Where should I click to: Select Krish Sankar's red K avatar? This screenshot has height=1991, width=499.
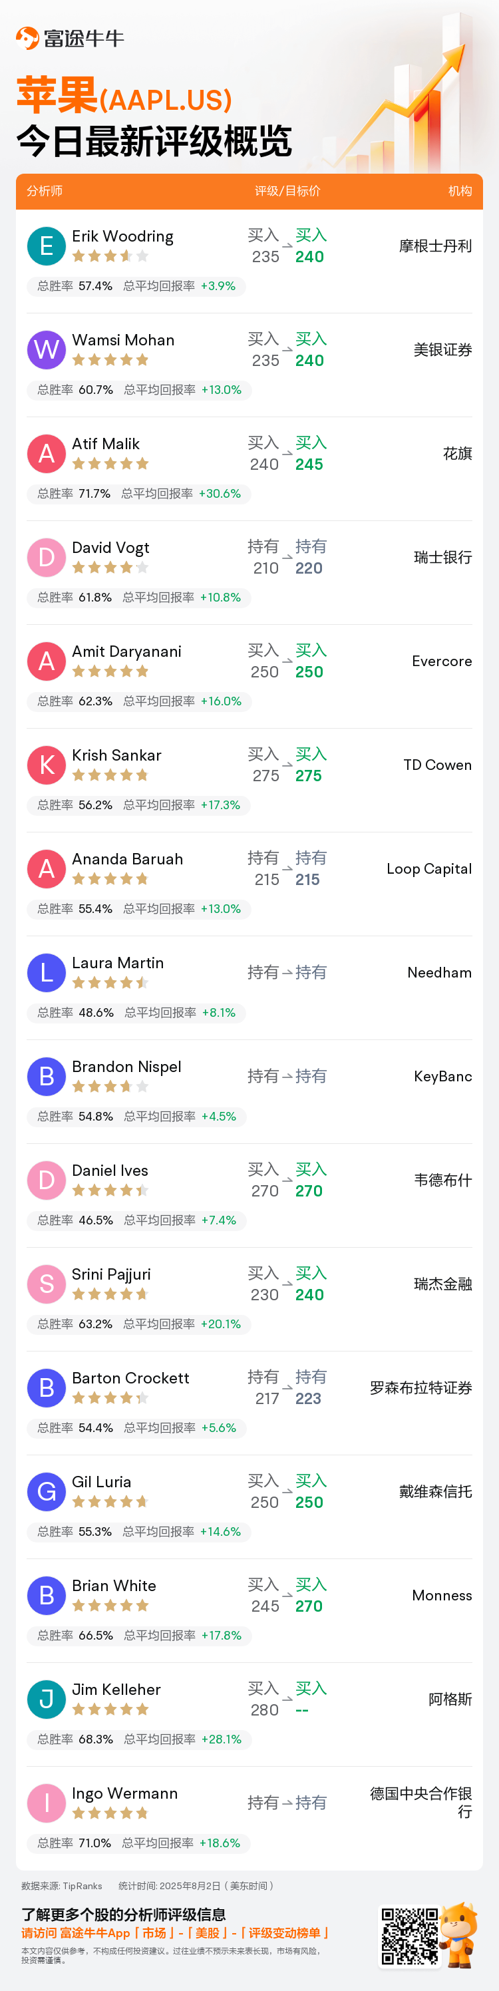pos(47,765)
